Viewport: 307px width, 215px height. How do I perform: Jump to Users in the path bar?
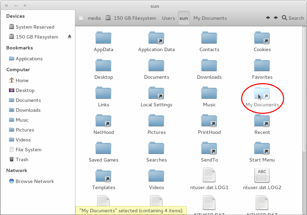click(x=169, y=18)
